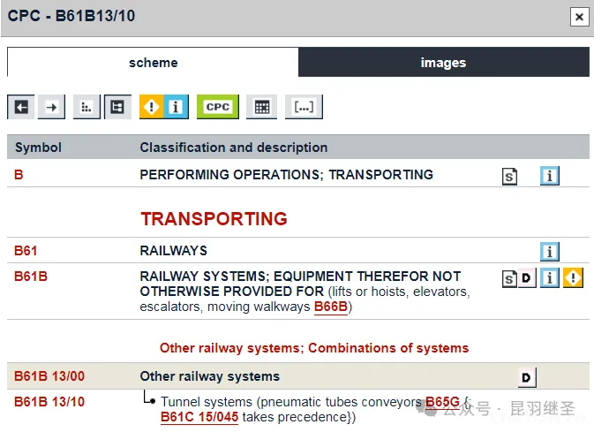This screenshot has height=432, width=594.
Task: Open the D definition icon for B61B
Action: pos(526,279)
